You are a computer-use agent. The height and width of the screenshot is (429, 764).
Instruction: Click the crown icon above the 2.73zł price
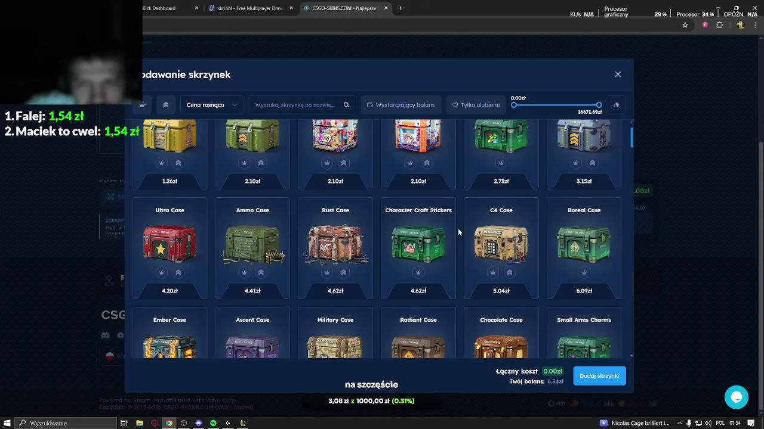click(x=501, y=163)
